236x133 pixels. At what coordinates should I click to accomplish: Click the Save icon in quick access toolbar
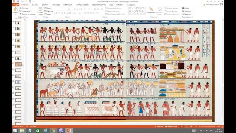click(18, 1)
